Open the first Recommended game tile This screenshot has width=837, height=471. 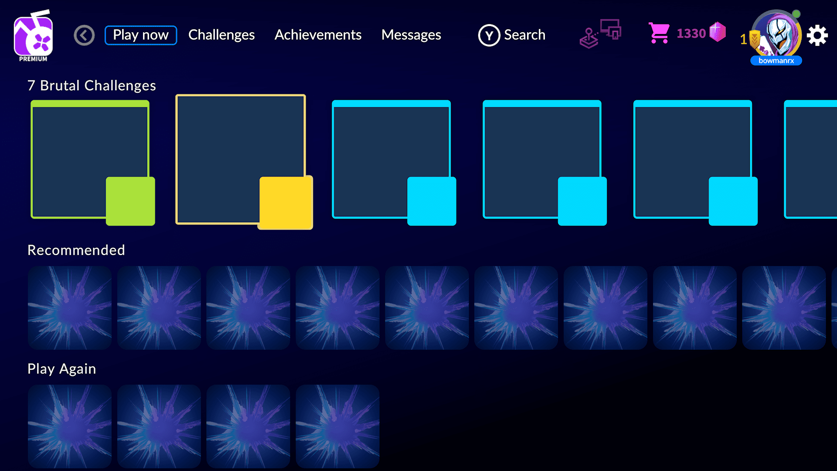pos(70,308)
